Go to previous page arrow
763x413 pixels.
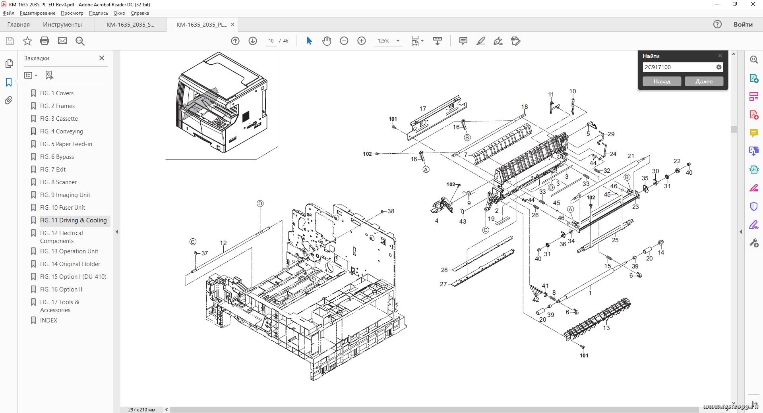click(x=235, y=41)
